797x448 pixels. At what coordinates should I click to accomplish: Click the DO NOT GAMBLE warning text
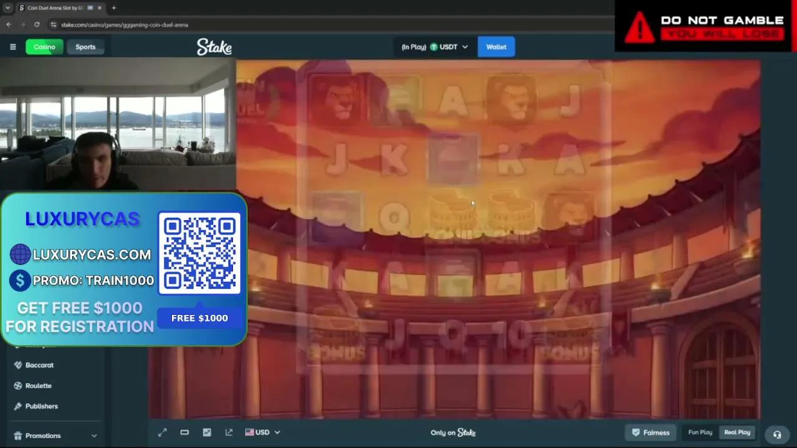tap(722, 20)
